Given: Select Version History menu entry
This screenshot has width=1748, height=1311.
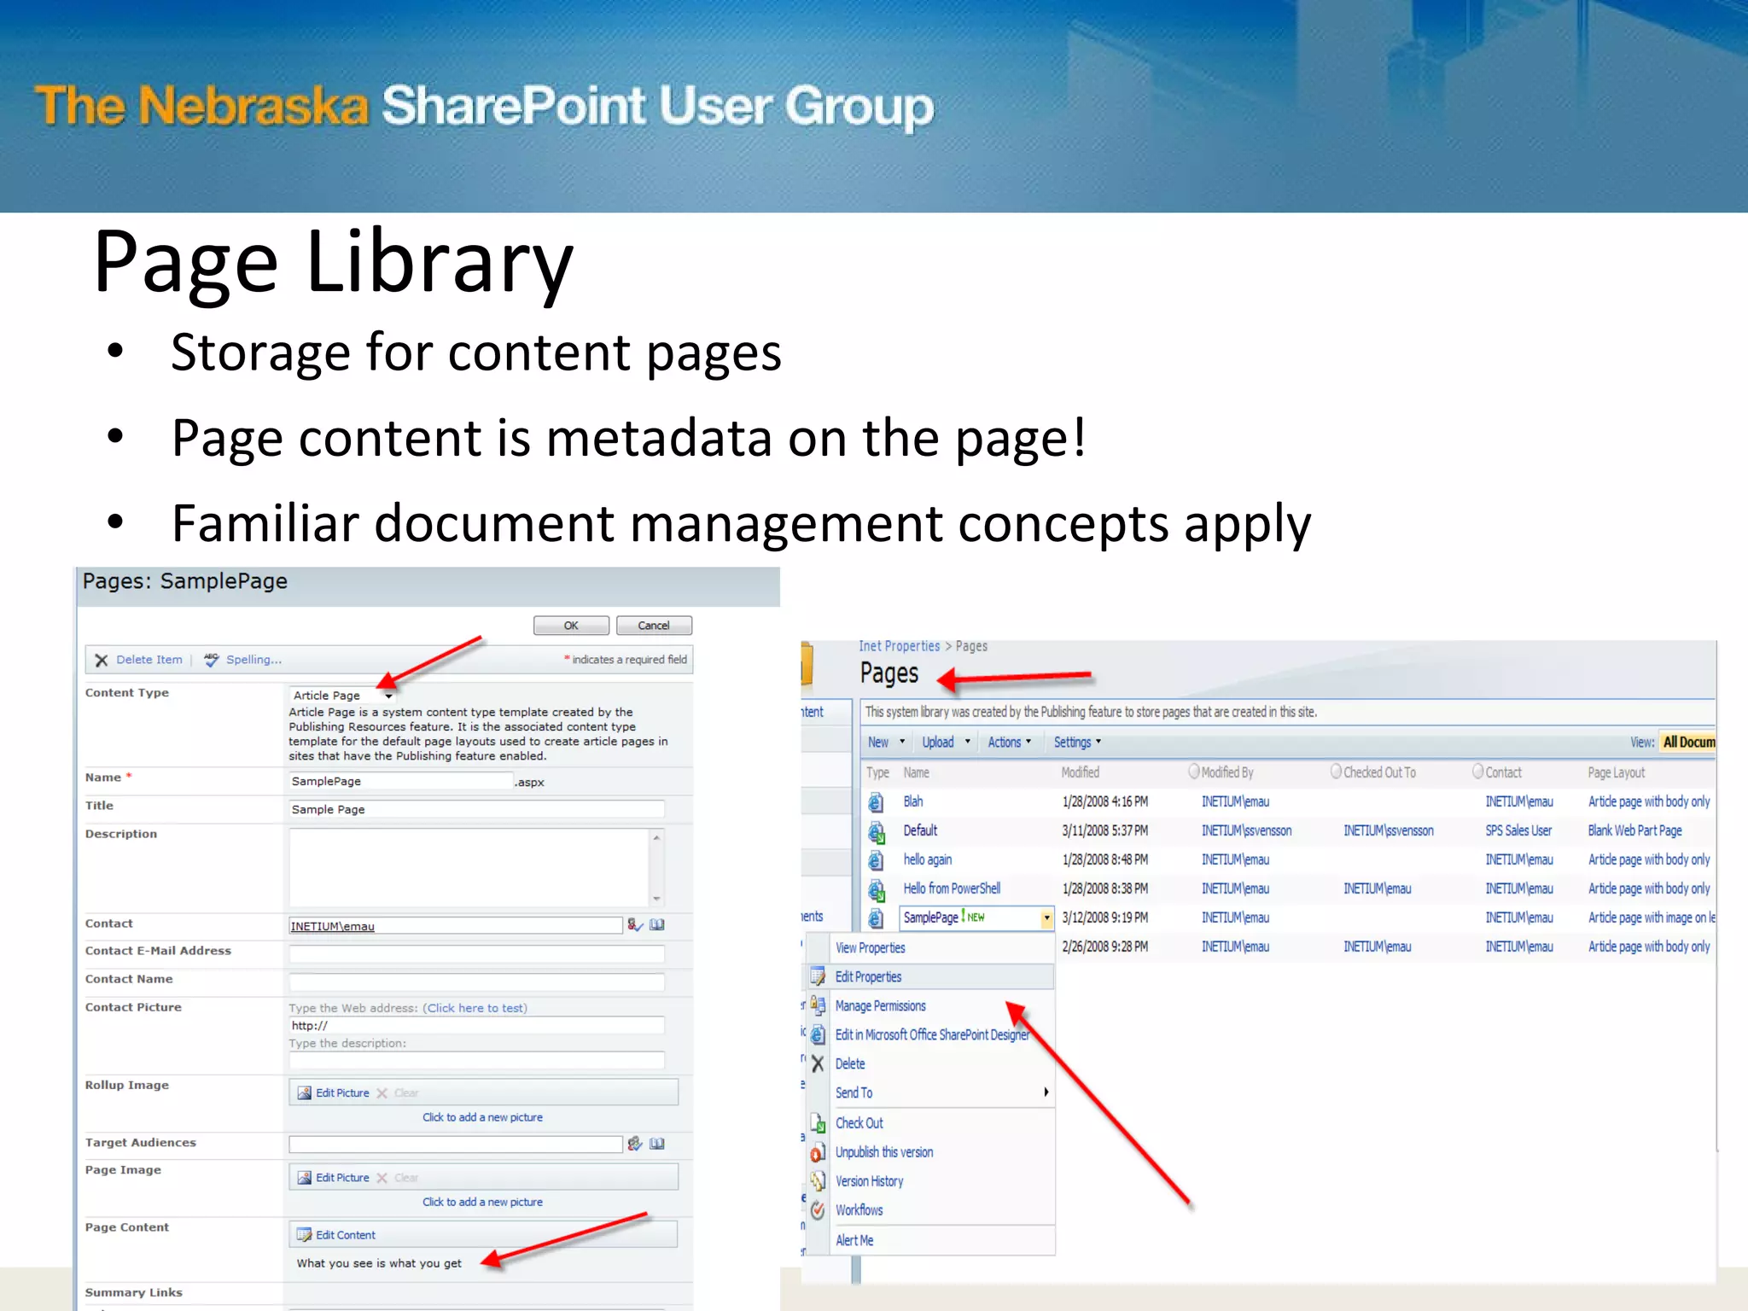Looking at the screenshot, I should click(869, 1181).
